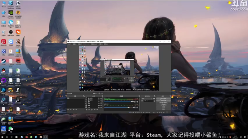
Task: Click the Desktop Audio volume slider handle
Action: click(129, 107)
